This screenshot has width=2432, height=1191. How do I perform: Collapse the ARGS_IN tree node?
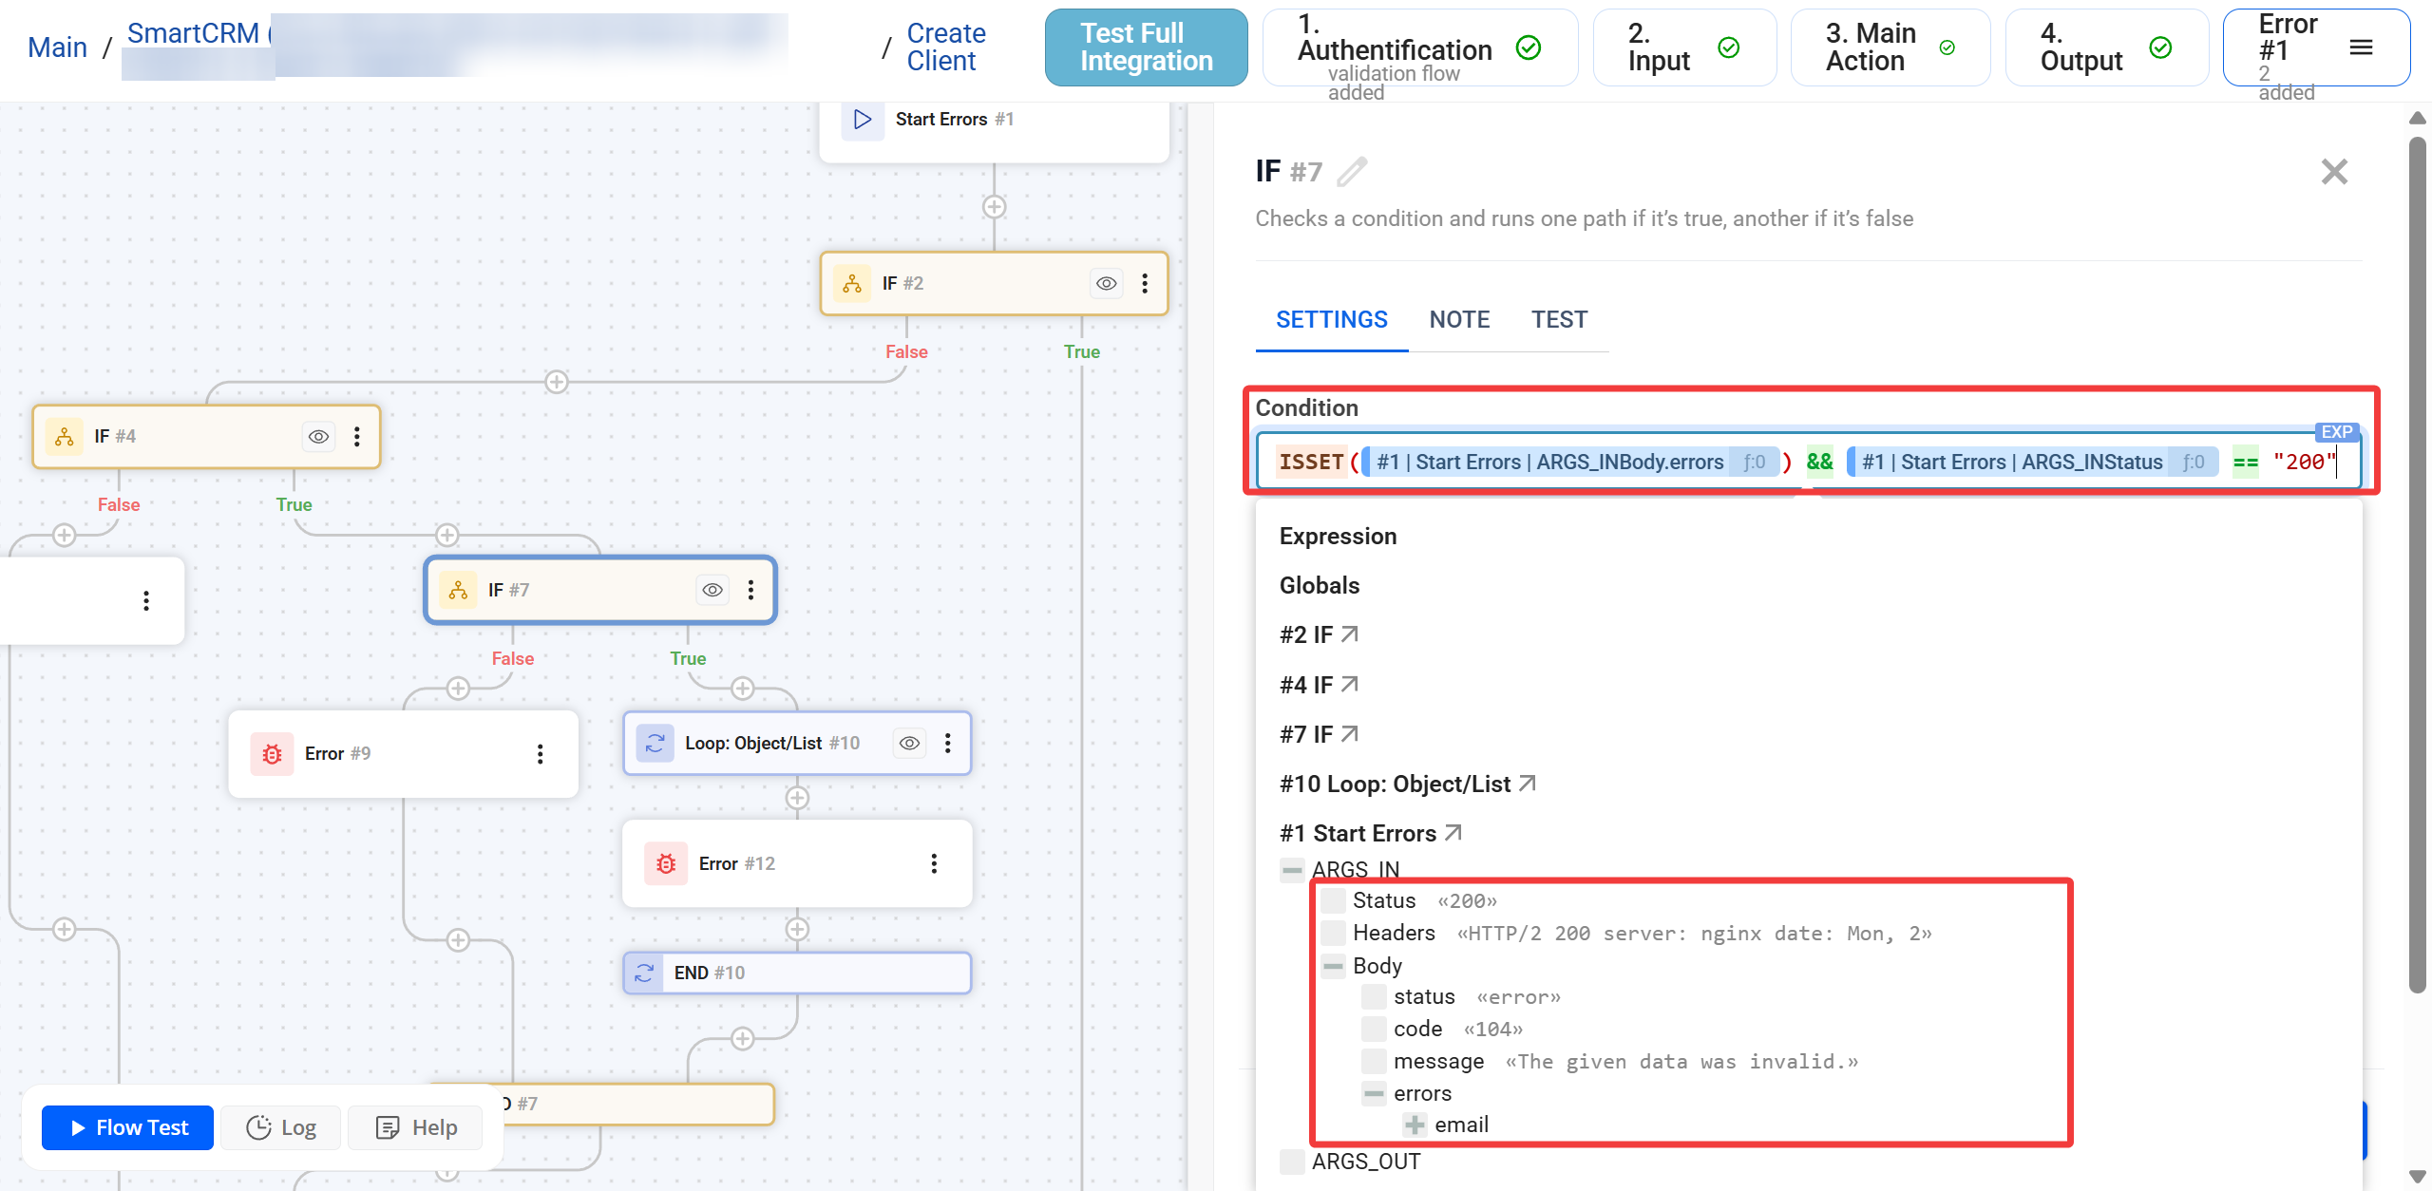(x=1292, y=869)
